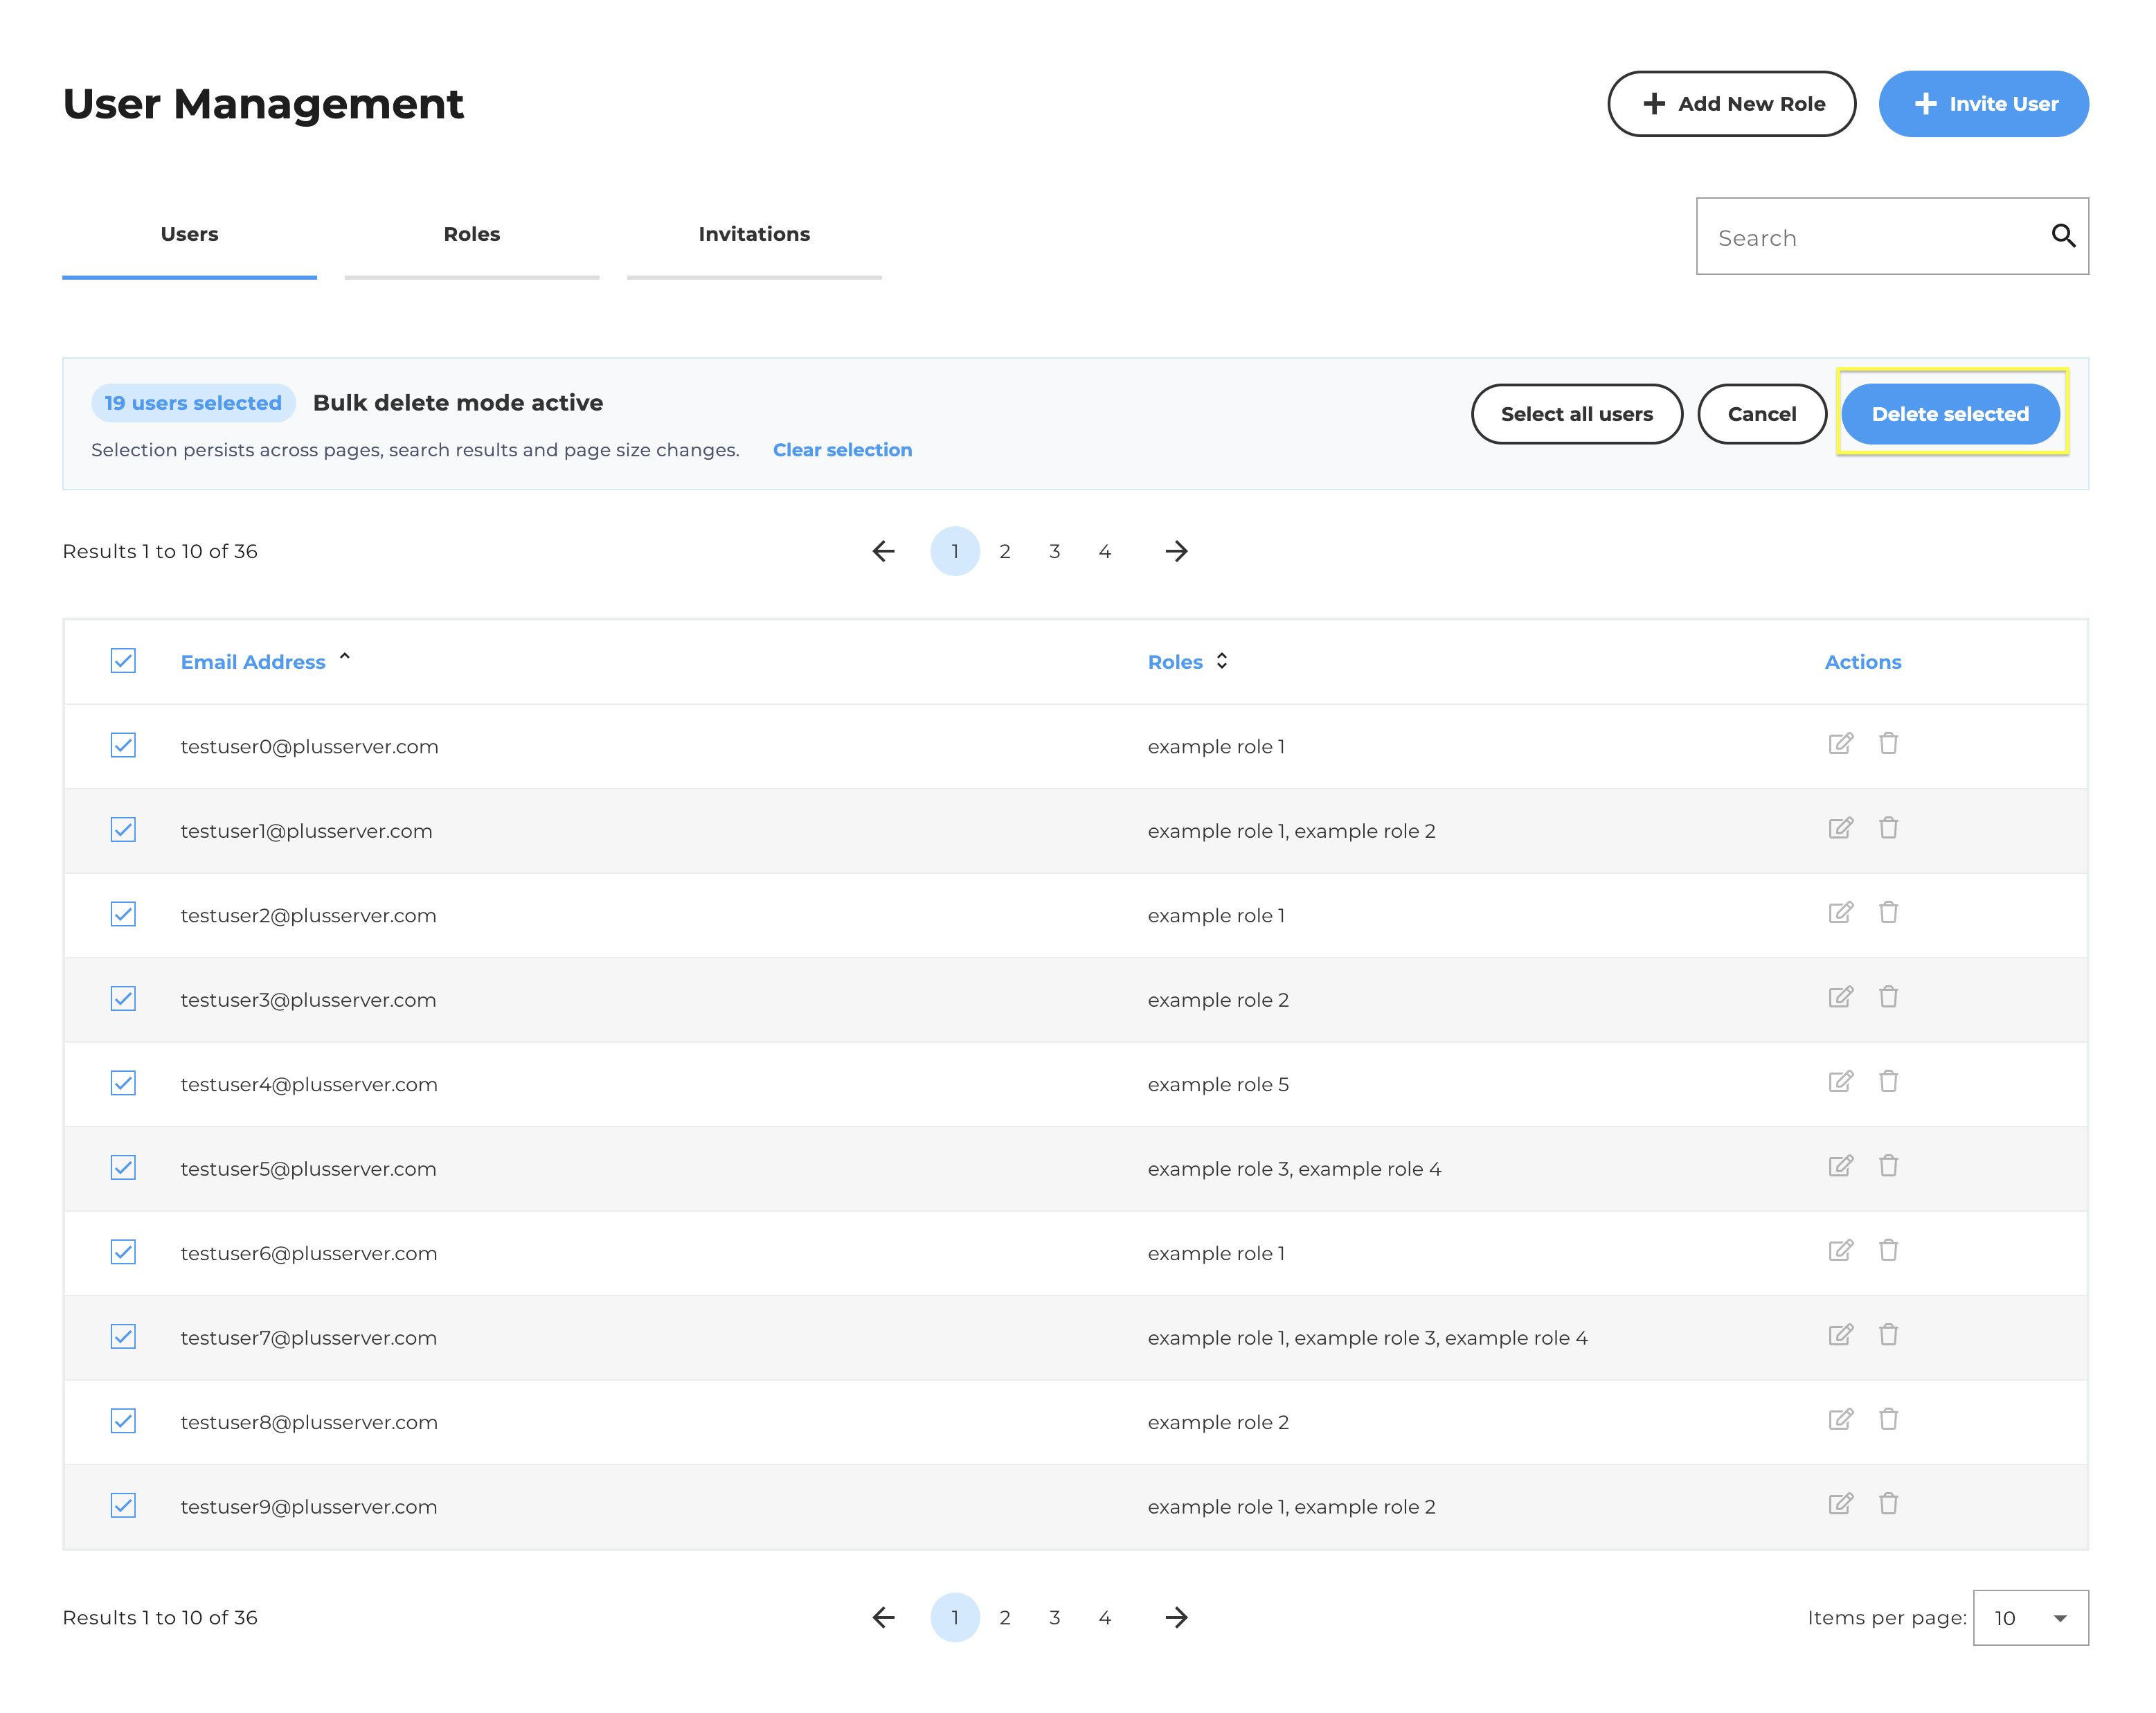Screen dimensions: 2156x1713
Task: Go to next page with top right arrow
Action: coord(1176,551)
